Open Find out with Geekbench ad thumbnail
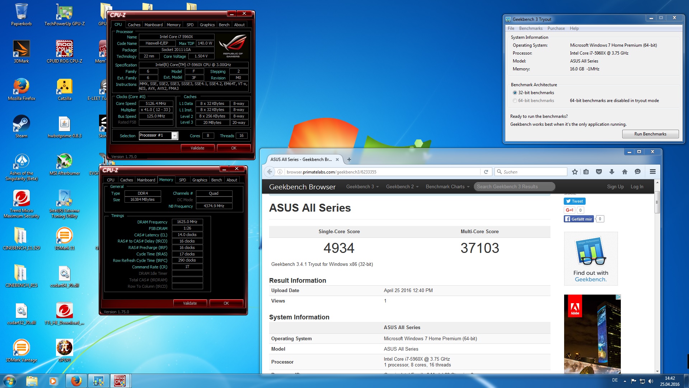The height and width of the screenshot is (388, 689). click(591, 259)
